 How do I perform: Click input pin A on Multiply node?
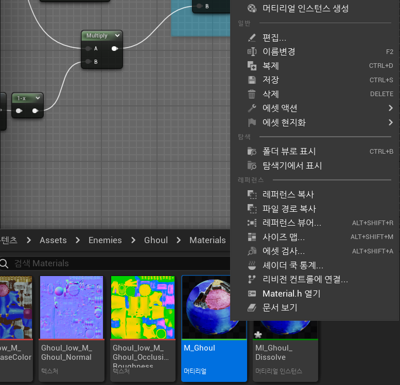(88, 48)
